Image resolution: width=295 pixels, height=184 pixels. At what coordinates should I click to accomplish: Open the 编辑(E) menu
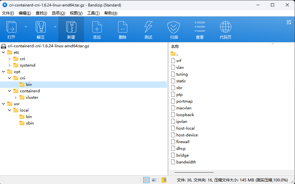point(25,13)
